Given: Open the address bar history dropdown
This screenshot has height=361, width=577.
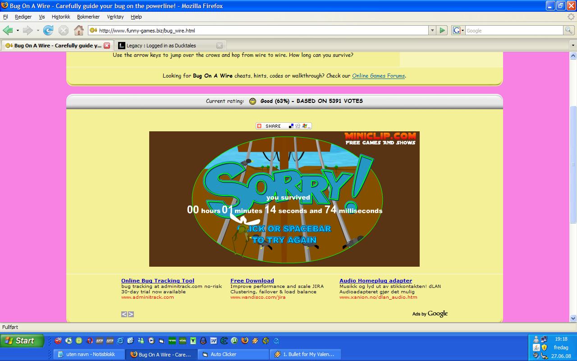Looking at the screenshot, I should [x=432, y=30].
